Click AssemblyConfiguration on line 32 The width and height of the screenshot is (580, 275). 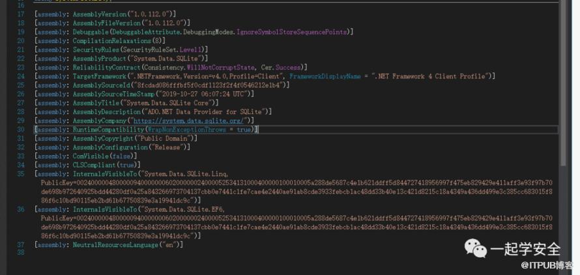pos(110,147)
